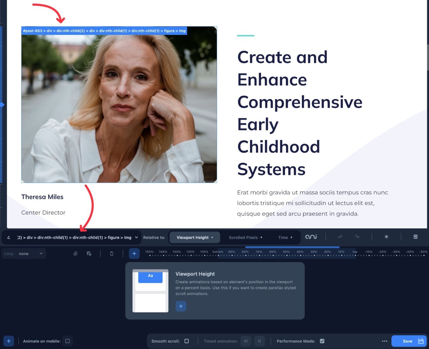The width and height of the screenshot is (429, 349).
Task: Click the redo arrow icon
Action: pos(357,236)
